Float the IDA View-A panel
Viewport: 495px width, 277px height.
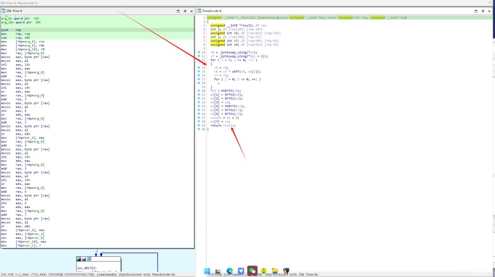tap(185, 11)
